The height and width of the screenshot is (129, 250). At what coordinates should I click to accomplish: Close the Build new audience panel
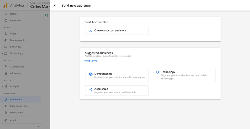pos(55,5)
